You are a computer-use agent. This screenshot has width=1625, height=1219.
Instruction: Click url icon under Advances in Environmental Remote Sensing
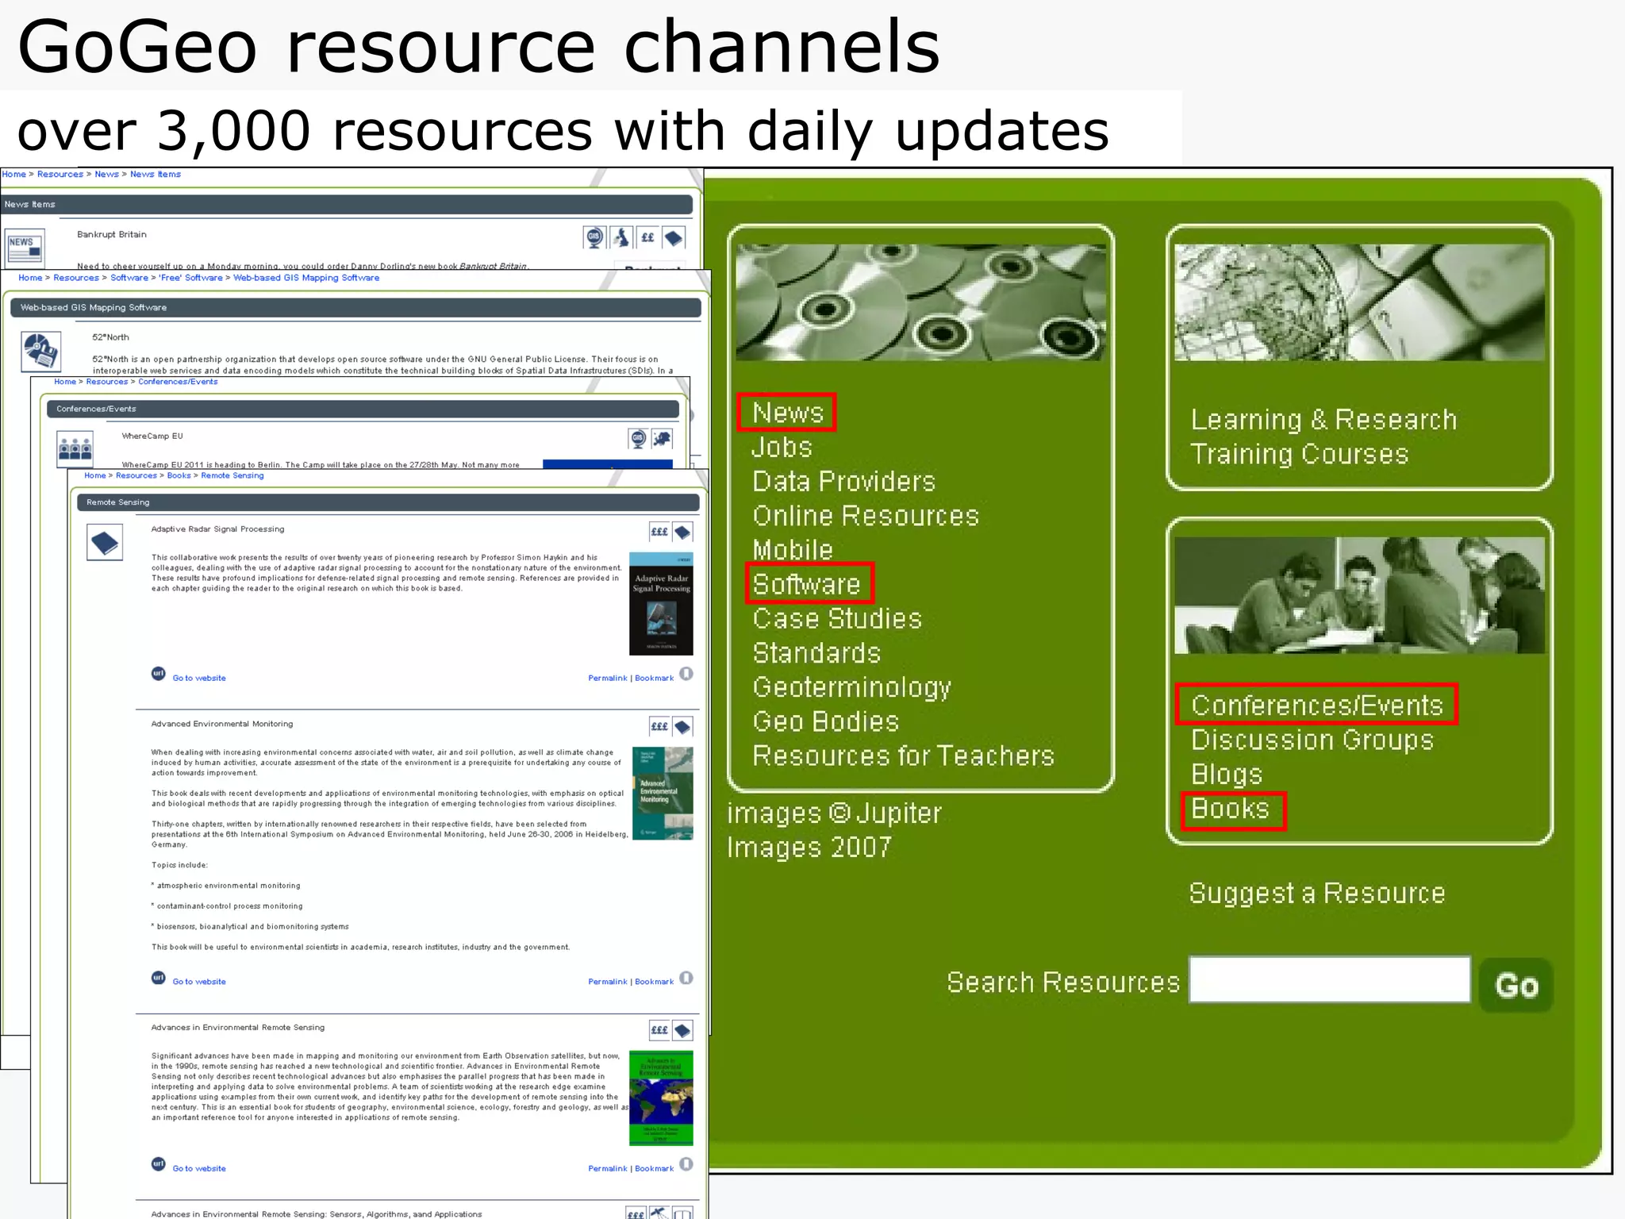coord(159,1164)
